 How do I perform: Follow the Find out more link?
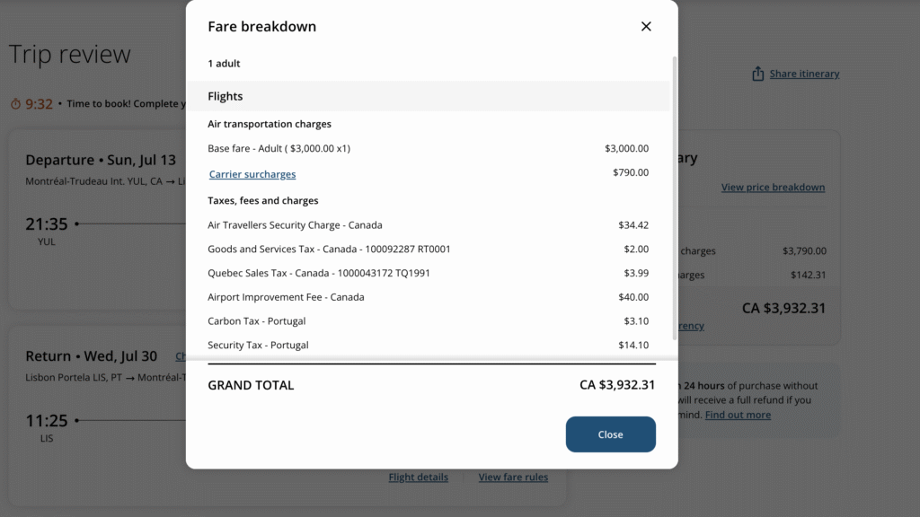click(738, 415)
